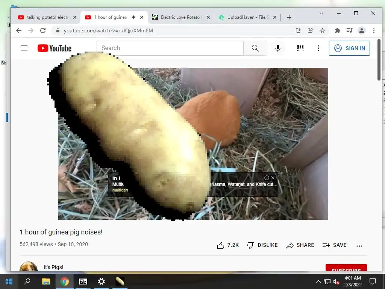View site info via the lock icon
Screen dimensions: 385x289
(x=58, y=30)
